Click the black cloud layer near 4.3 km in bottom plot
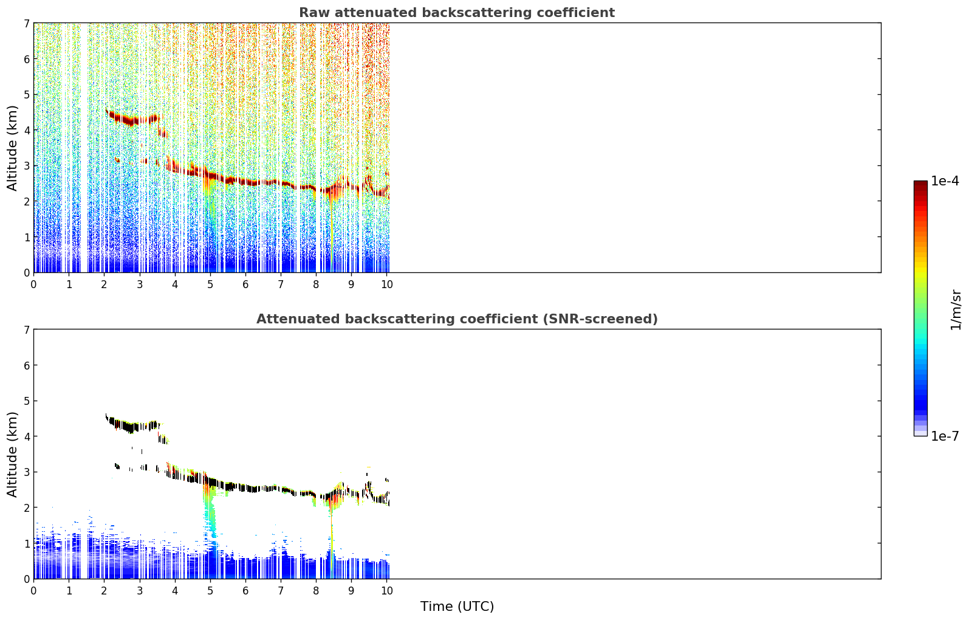The image size is (969, 620). pos(131,425)
